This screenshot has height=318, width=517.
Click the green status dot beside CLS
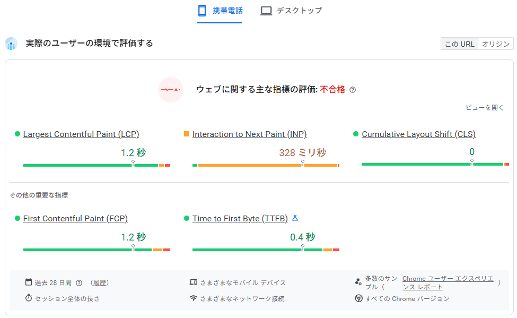click(x=355, y=134)
